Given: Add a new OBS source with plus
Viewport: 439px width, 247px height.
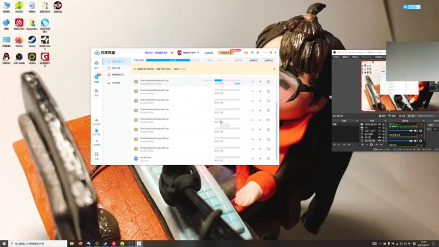Looking at the screenshot, I should [362, 145].
